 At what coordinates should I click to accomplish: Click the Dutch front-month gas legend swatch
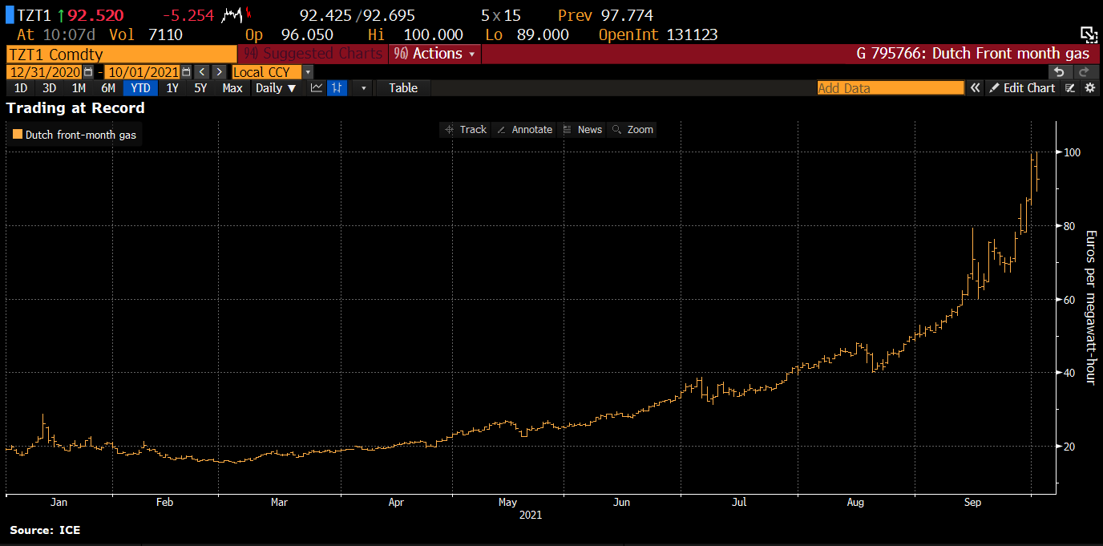(18, 135)
